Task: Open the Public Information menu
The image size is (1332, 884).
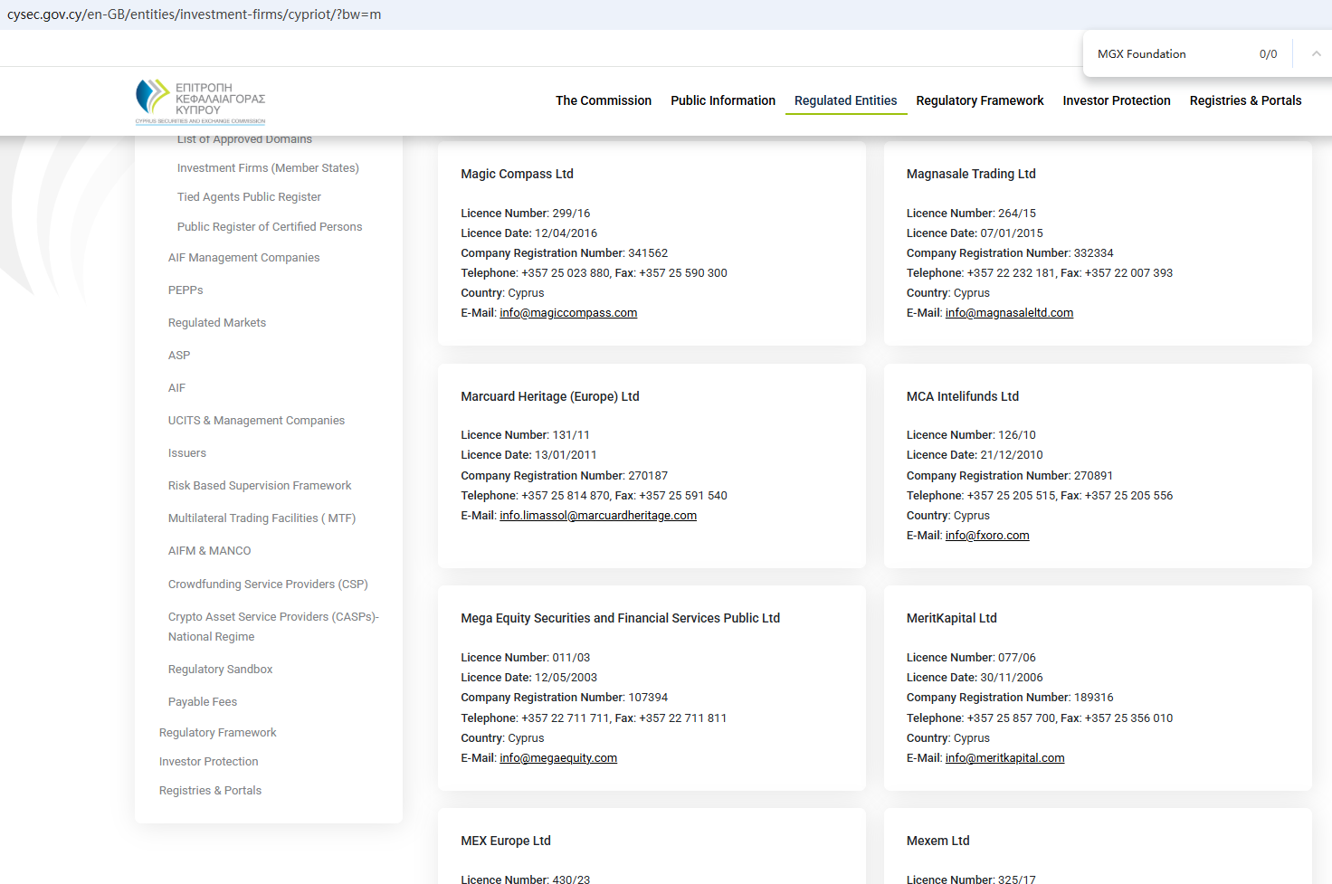Action: 722,100
